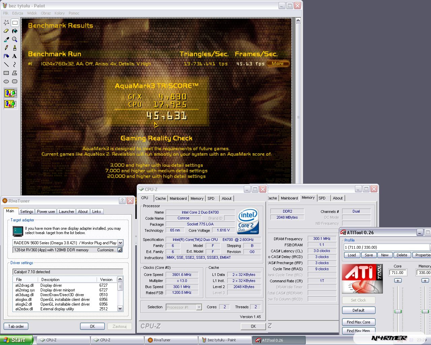Open the Power user tab in RivaTuner
Screen dimensions: 431x345
pos(46,212)
